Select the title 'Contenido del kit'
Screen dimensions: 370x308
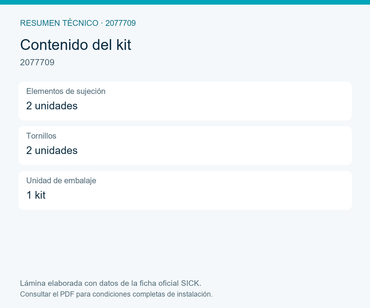pyautogui.click(x=76, y=45)
